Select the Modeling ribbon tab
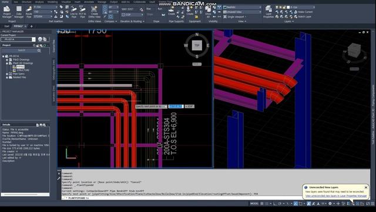 click(52, 2)
